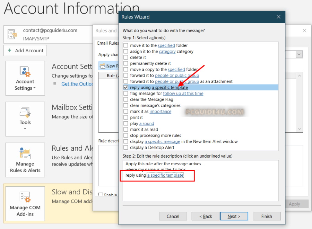
Task: Tick the 'display a Desktop Alert' checkbox
Action: click(126, 148)
